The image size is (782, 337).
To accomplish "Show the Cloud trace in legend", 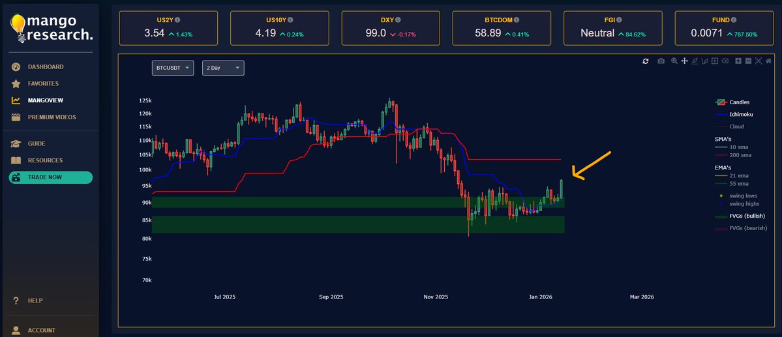I will click(x=730, y=126).
